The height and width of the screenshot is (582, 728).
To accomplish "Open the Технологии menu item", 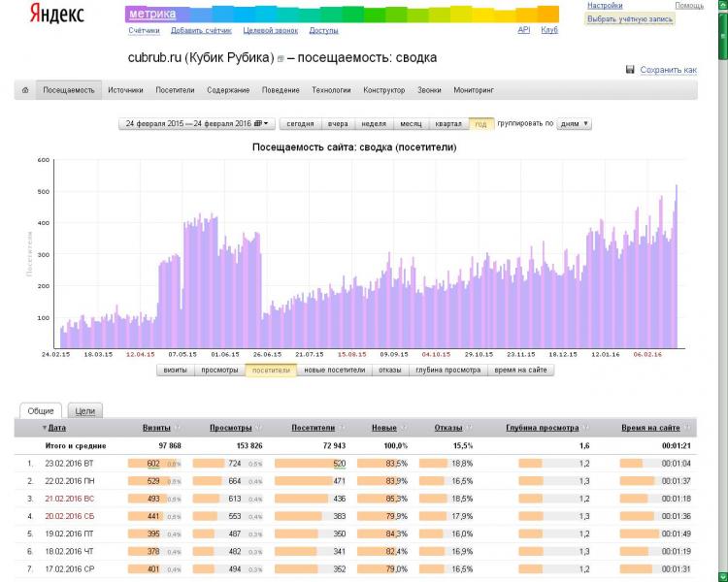I will [x=331, y=90].
